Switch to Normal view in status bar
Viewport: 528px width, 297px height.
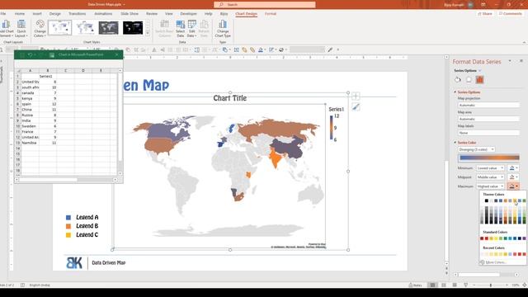point(432,285)
